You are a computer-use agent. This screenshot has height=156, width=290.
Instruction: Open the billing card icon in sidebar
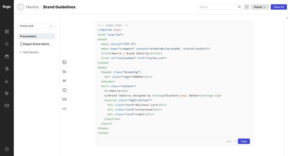click(7, 105)
